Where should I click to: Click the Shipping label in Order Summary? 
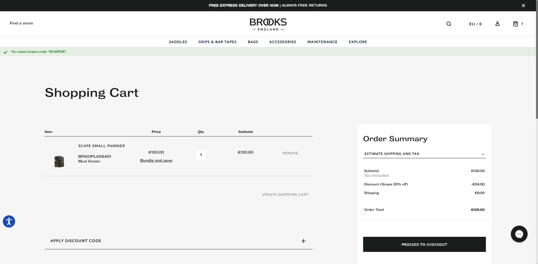(x=372, y=193)
